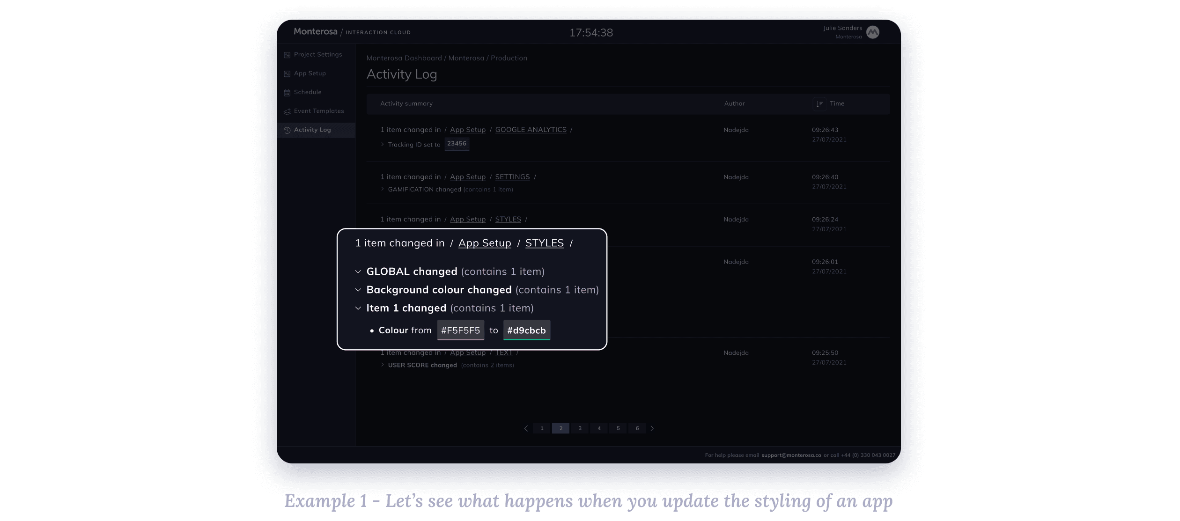Image resolution: width=1180 pixels, height=521 pixels.
Task: Click the App Setup sidebar icon
Action: coord(287,74)
